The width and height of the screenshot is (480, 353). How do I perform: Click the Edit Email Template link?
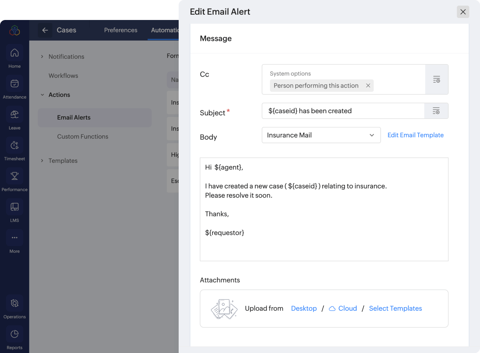[x=415, y=135]
